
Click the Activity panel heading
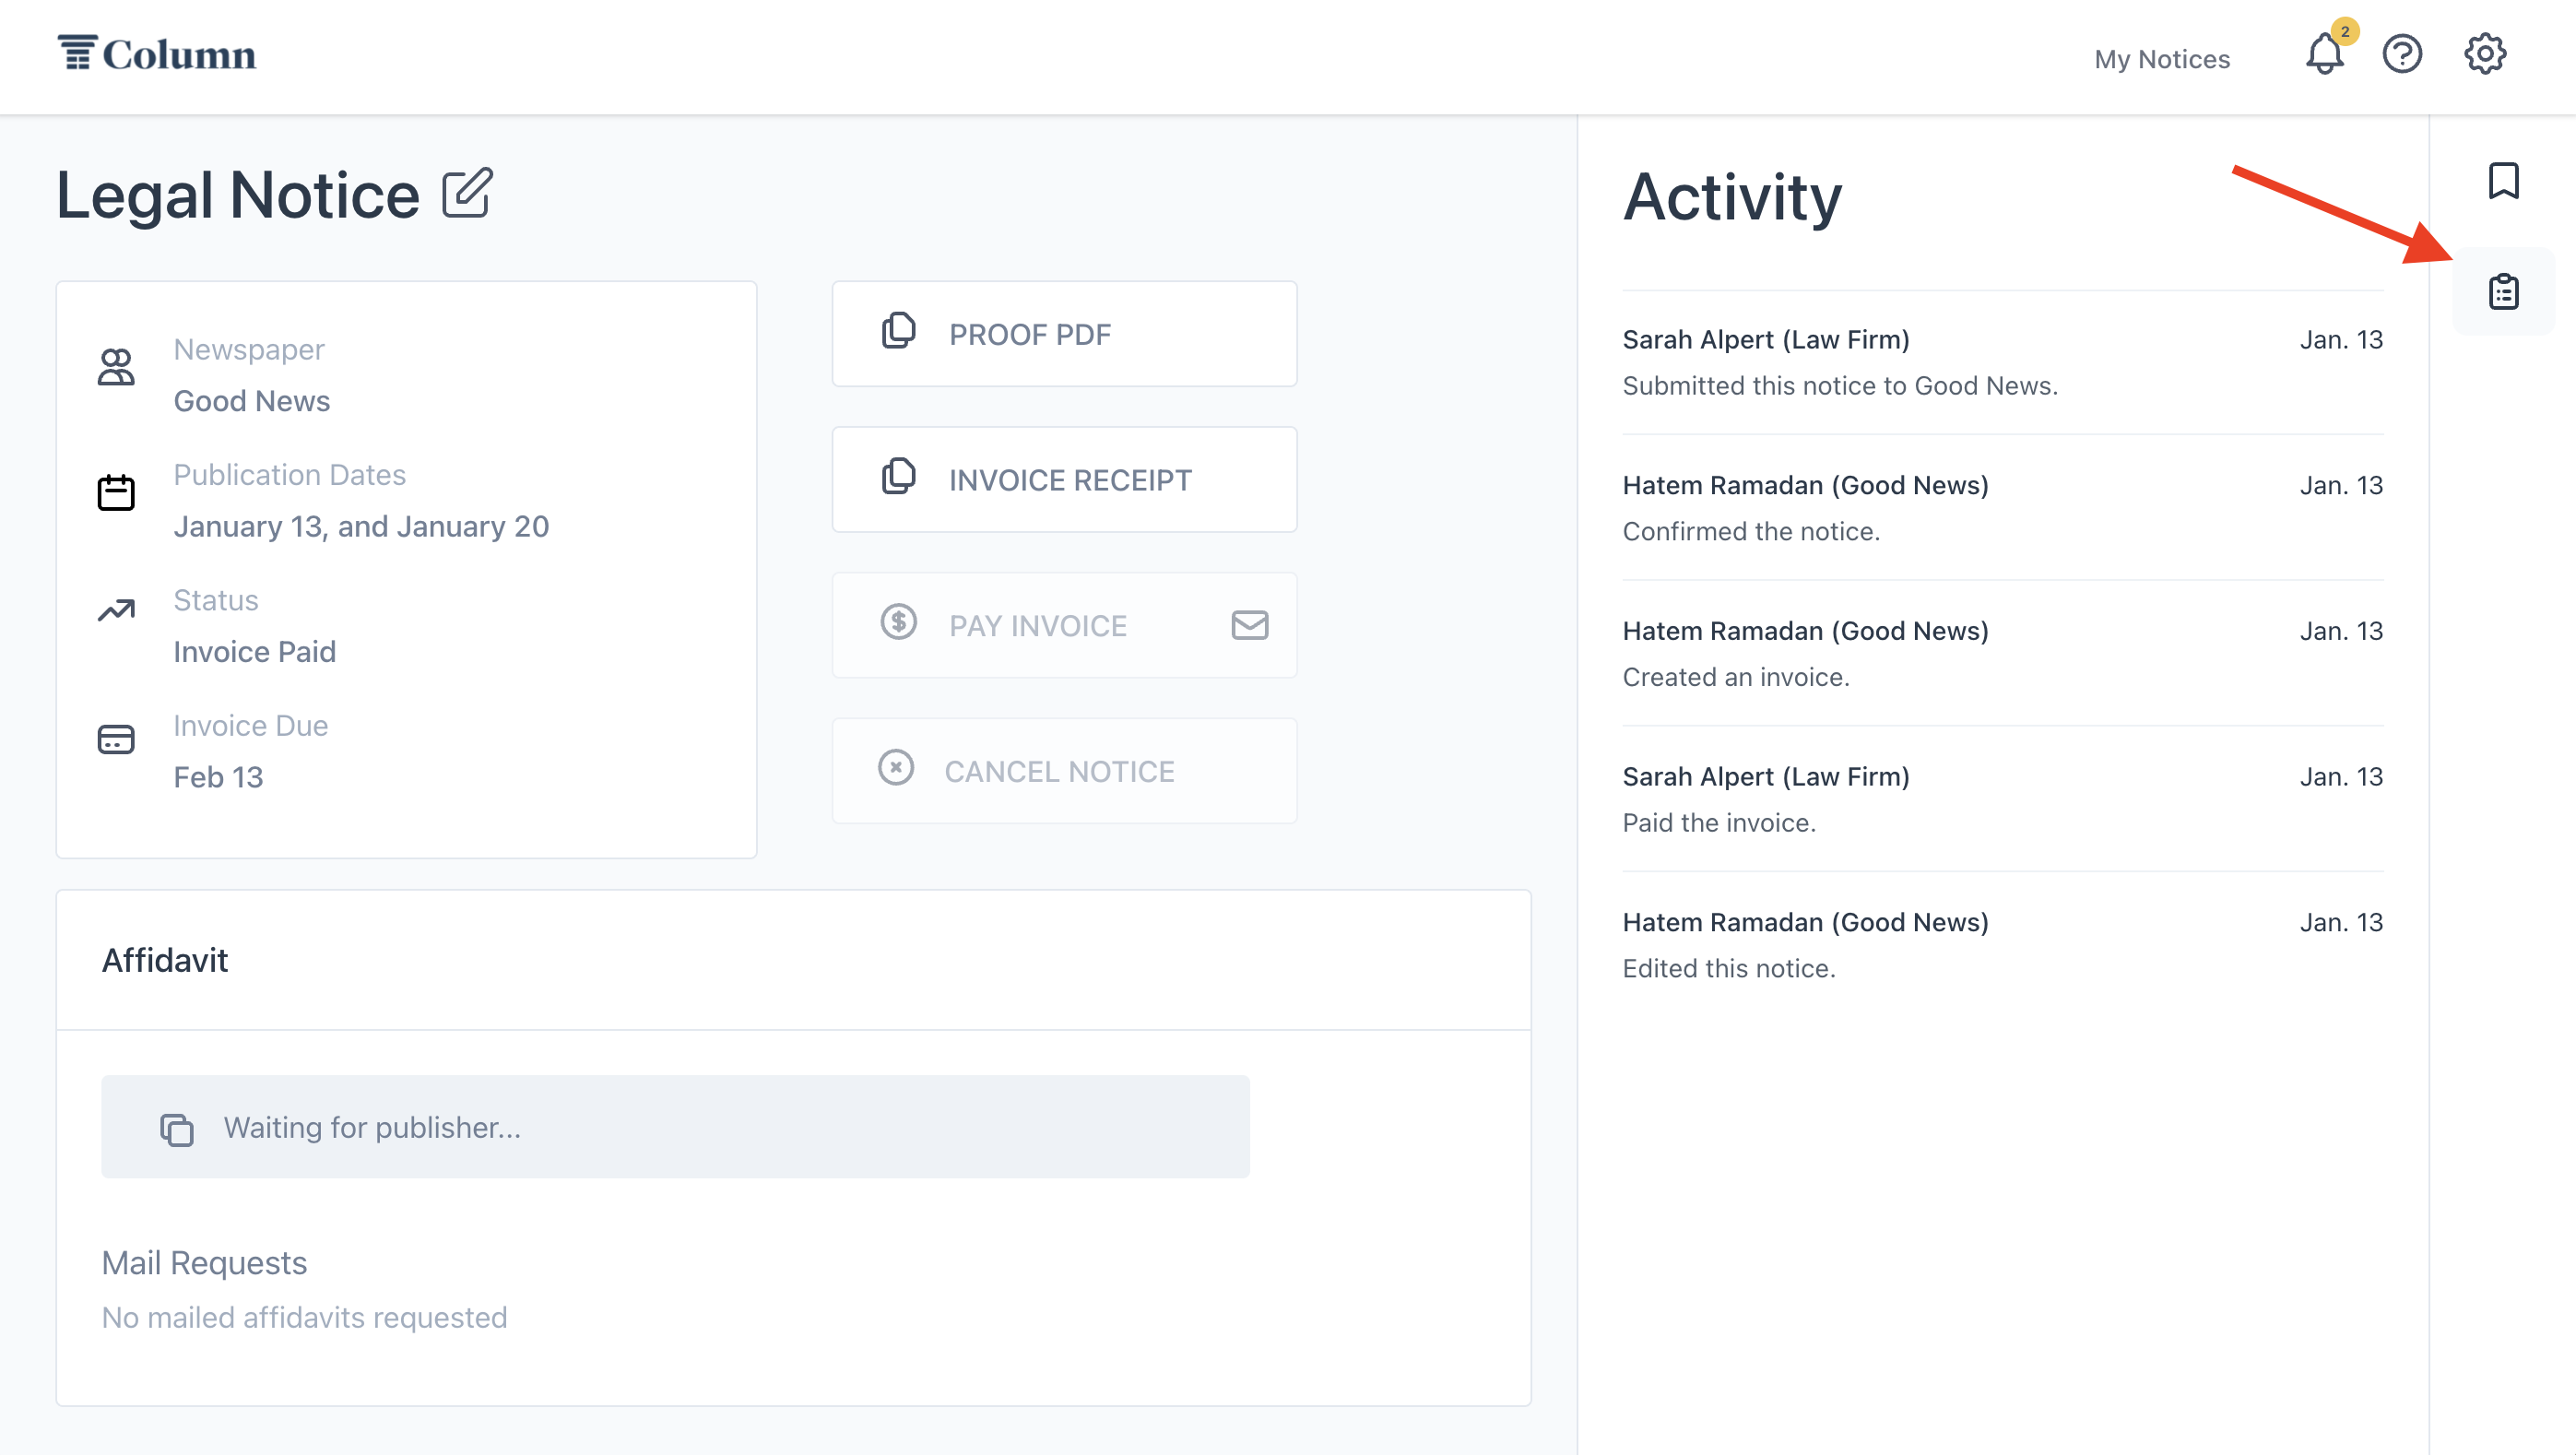click(x=1732, y=198)
